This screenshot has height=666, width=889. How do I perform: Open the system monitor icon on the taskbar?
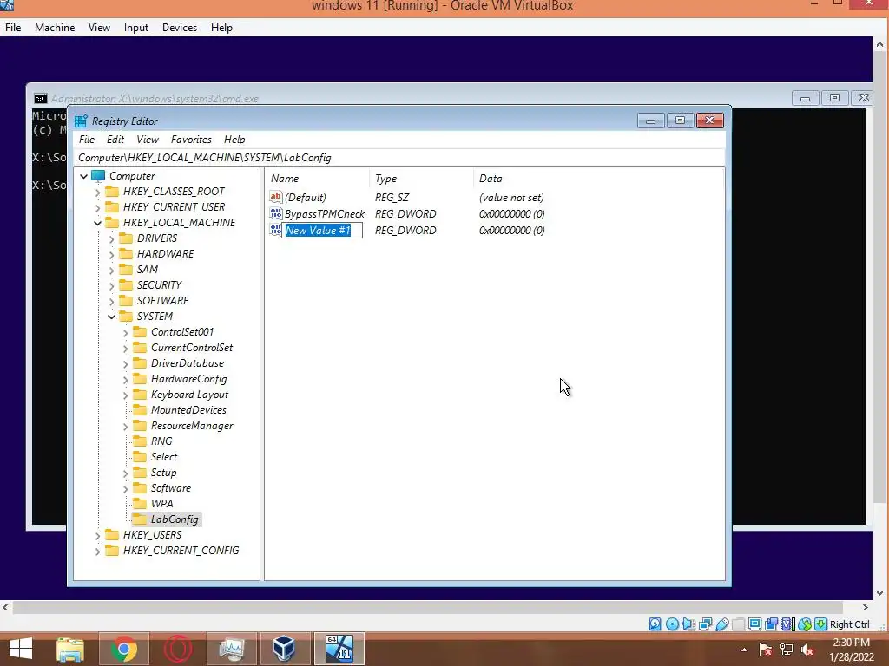pos(231,649)
